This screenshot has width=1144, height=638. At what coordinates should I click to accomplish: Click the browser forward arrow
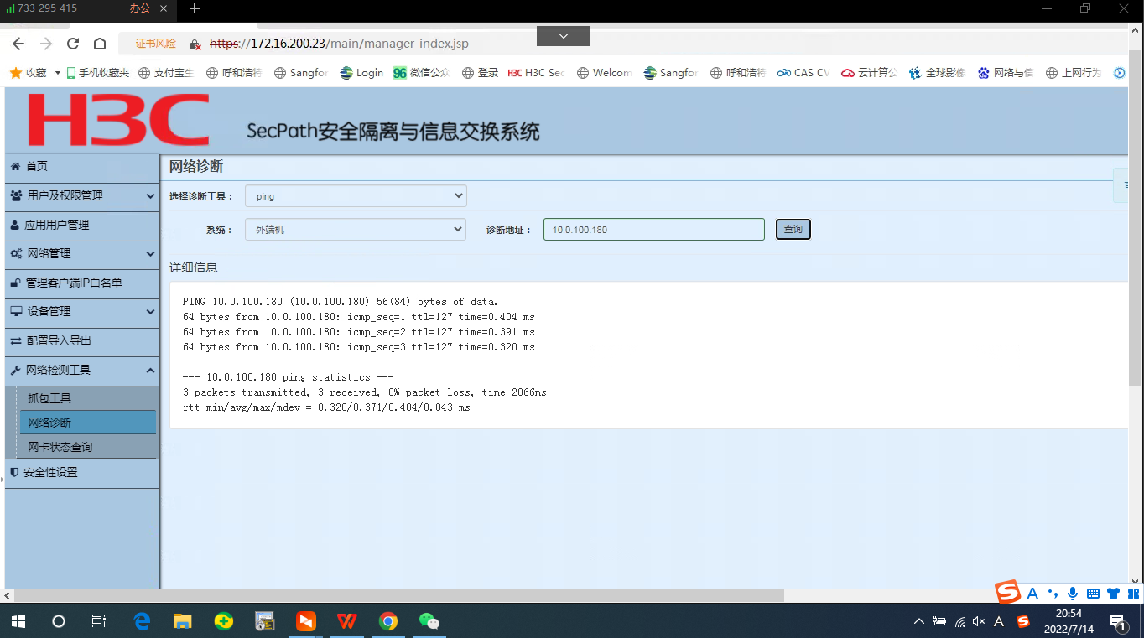(x=46, y=44)
